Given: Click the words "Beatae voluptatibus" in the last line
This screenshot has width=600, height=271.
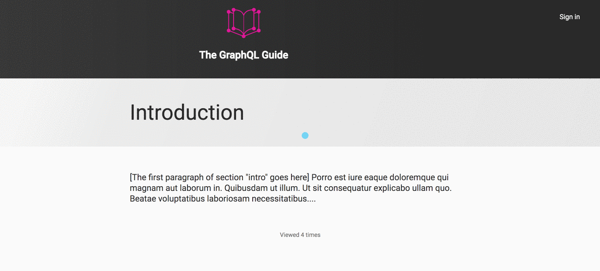Looking at the screenshot, I should click(167, 199).
